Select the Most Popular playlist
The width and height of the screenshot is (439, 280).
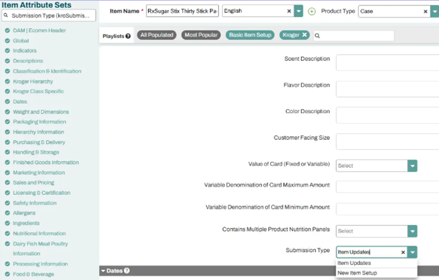tap(201, 35)
